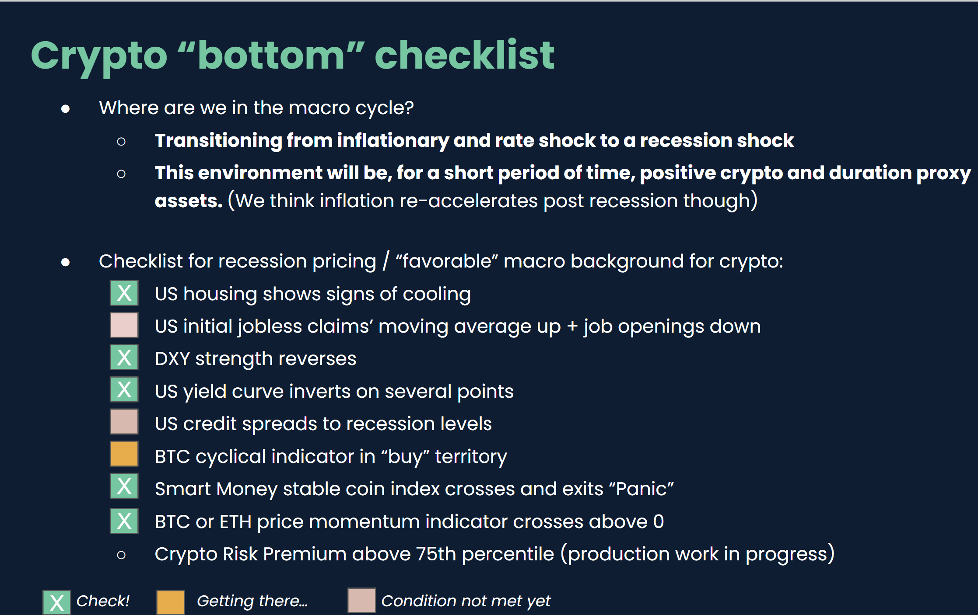Click the empty box beside US initial jobless claims
This screenshot has height=615, width=978.
[124, 325]
